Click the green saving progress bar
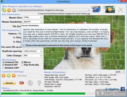This screenshot has width=127, height=97. [43, 94]
